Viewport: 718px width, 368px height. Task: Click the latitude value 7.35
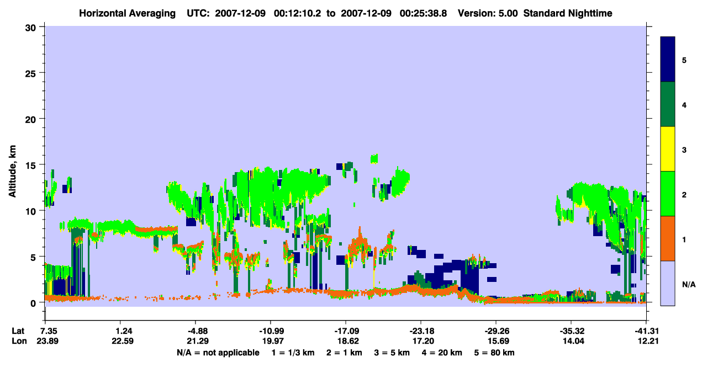pyautogui.click(x=50, y=331)
